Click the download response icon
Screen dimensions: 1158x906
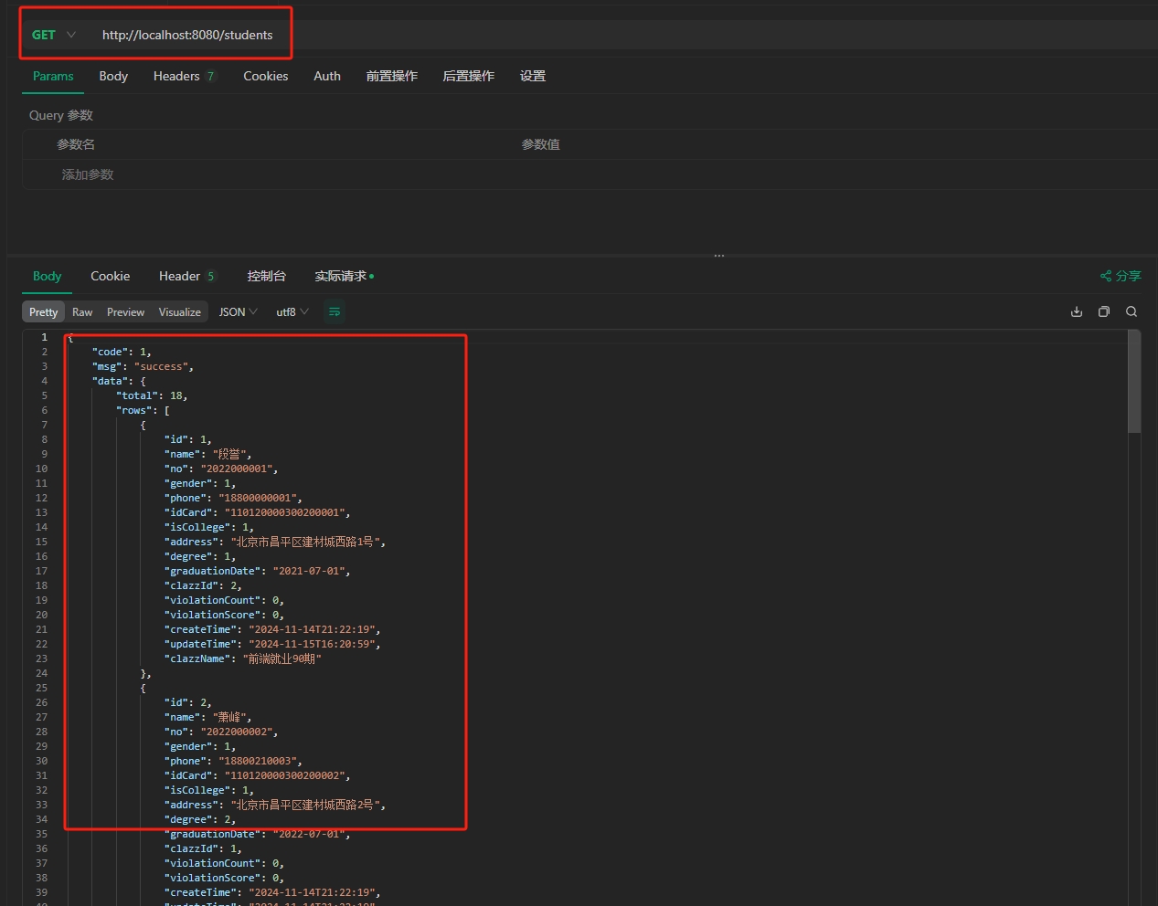(1077, 312)
